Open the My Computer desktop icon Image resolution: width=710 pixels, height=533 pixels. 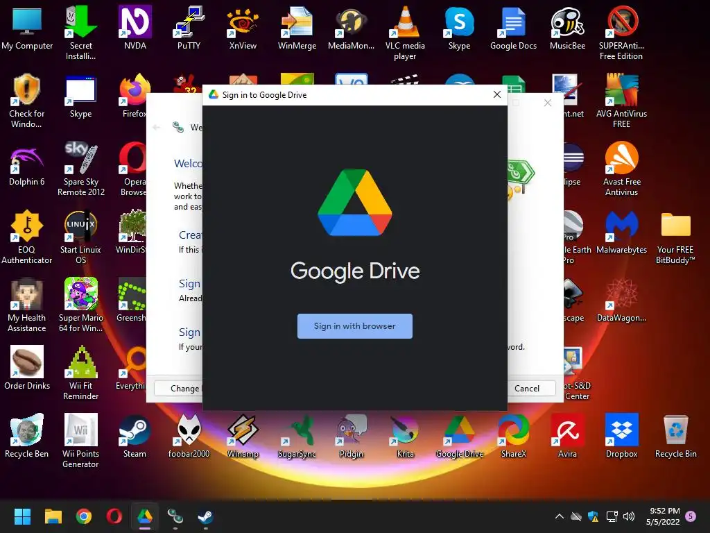(x=27, y=28)
